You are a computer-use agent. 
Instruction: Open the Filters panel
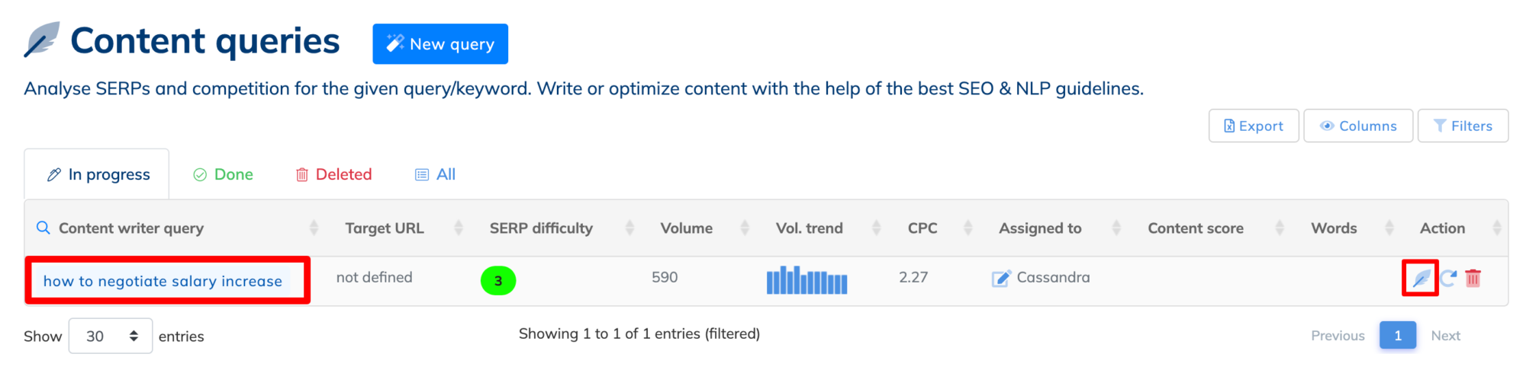[x=1463, y=126]
